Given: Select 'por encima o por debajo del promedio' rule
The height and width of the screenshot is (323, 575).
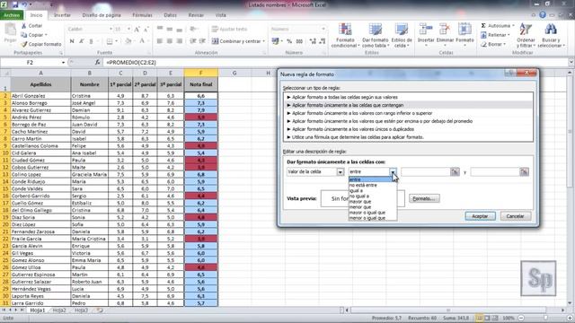Looking at the screenshot, I should [409, 121].
